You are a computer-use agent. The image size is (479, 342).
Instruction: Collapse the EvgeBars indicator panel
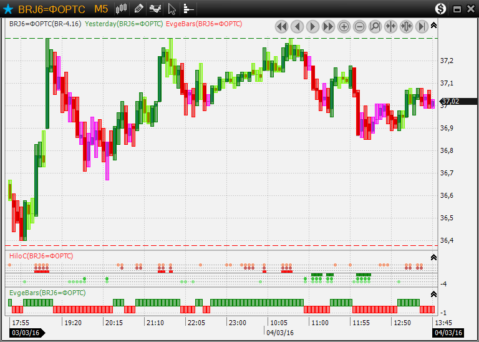click(434, 293)
